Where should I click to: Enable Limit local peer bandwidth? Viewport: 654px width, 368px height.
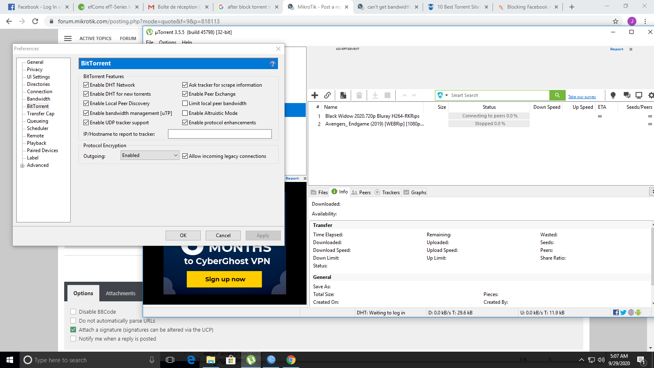coord(185,103)
